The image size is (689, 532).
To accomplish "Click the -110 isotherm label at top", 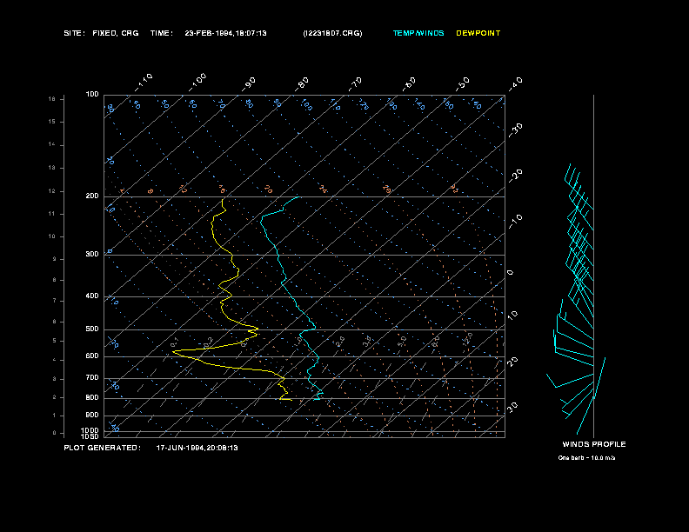I will click(144, 83).
